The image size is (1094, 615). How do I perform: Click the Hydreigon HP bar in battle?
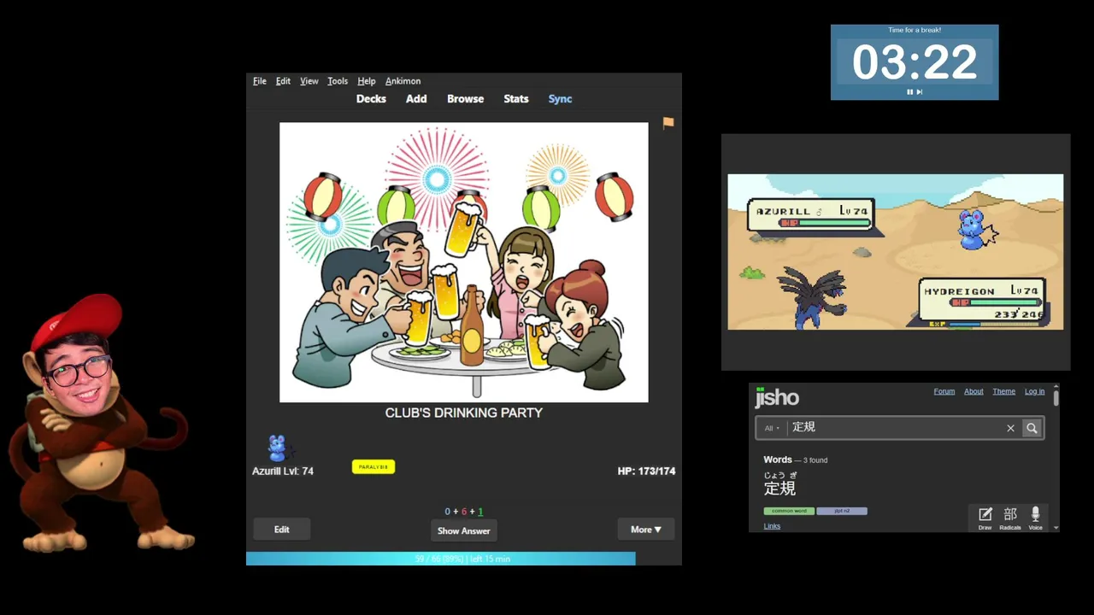point(997,302)
